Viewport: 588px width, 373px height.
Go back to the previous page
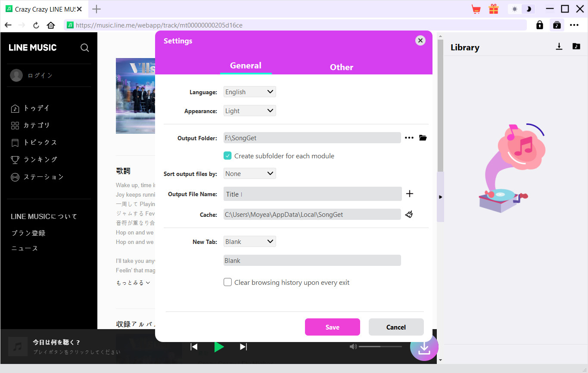8,25
